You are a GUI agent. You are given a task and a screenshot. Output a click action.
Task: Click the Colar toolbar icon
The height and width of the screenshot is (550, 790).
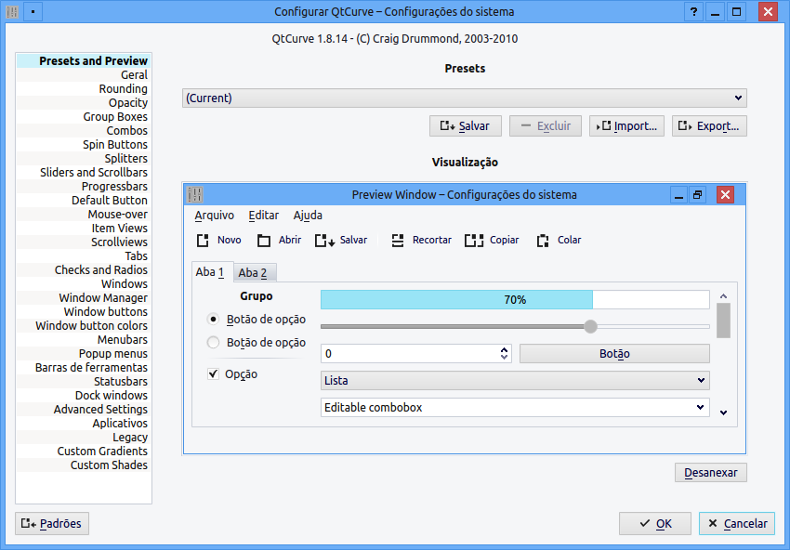[543, 241]
